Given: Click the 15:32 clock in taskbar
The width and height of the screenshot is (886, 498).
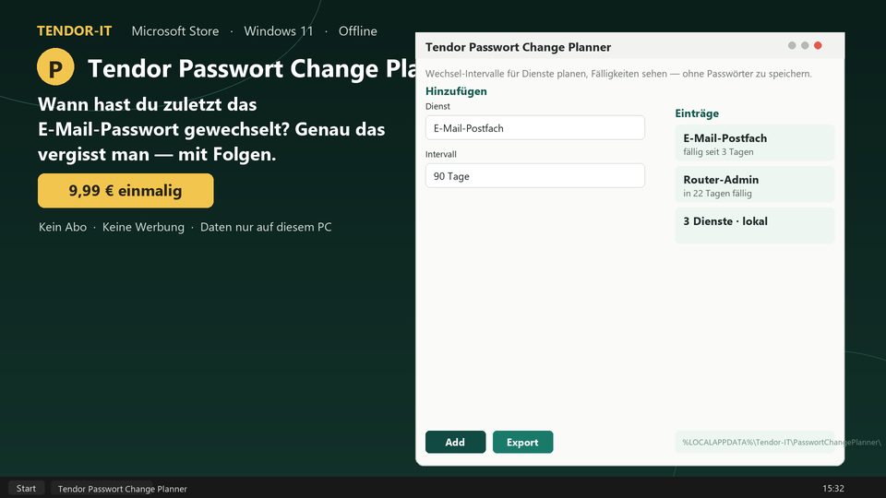Looking at the screenshot, I should (832, 489).
